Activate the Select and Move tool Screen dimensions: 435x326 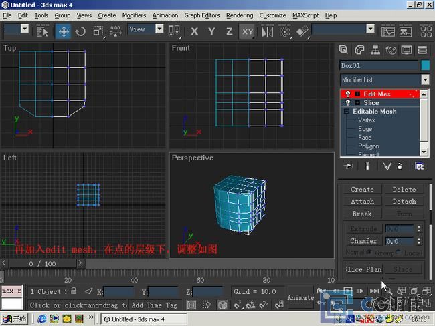[64, 31]
